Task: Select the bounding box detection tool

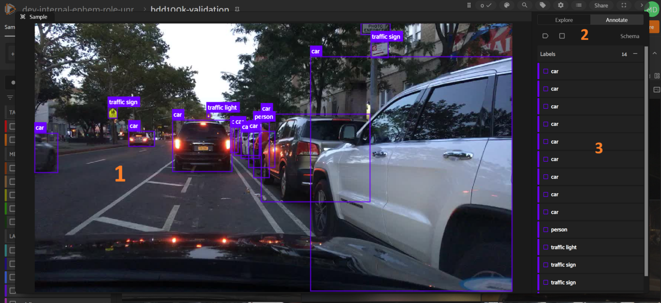Action: coord(562,36)
